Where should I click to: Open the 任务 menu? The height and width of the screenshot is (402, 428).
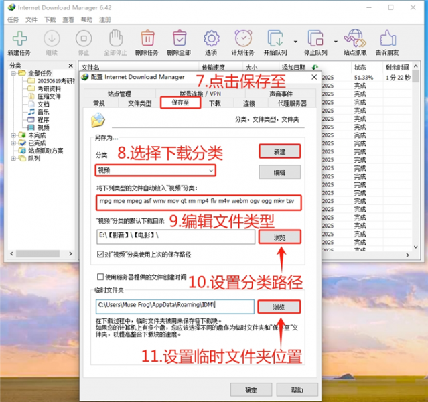pyautogui.click(x=13, y=19)
